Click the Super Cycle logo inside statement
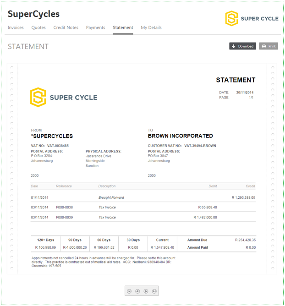 click(64, 97)
